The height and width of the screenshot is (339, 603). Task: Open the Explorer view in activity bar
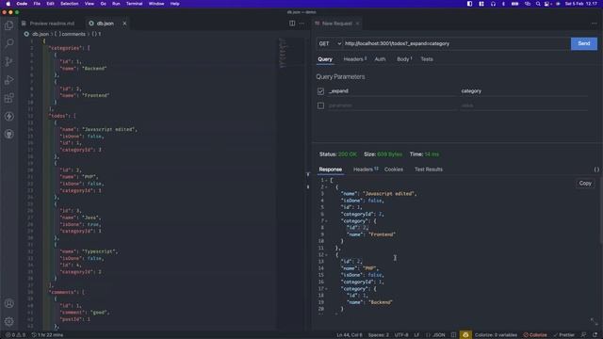click(x=8, y=25)
